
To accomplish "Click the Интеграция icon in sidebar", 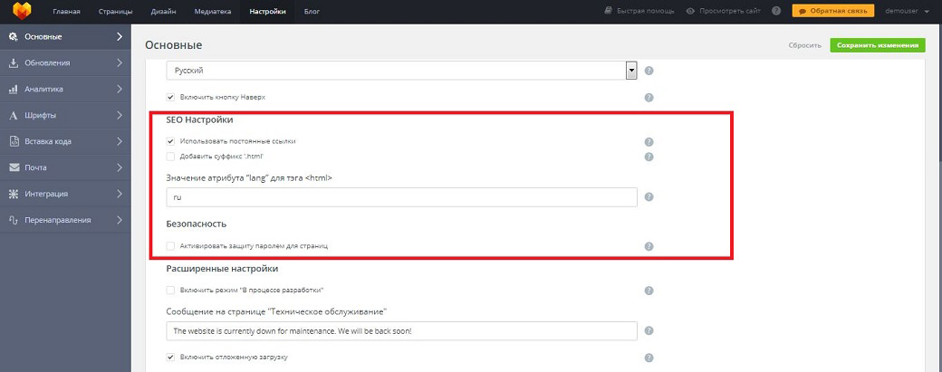I will click(14, 194).
